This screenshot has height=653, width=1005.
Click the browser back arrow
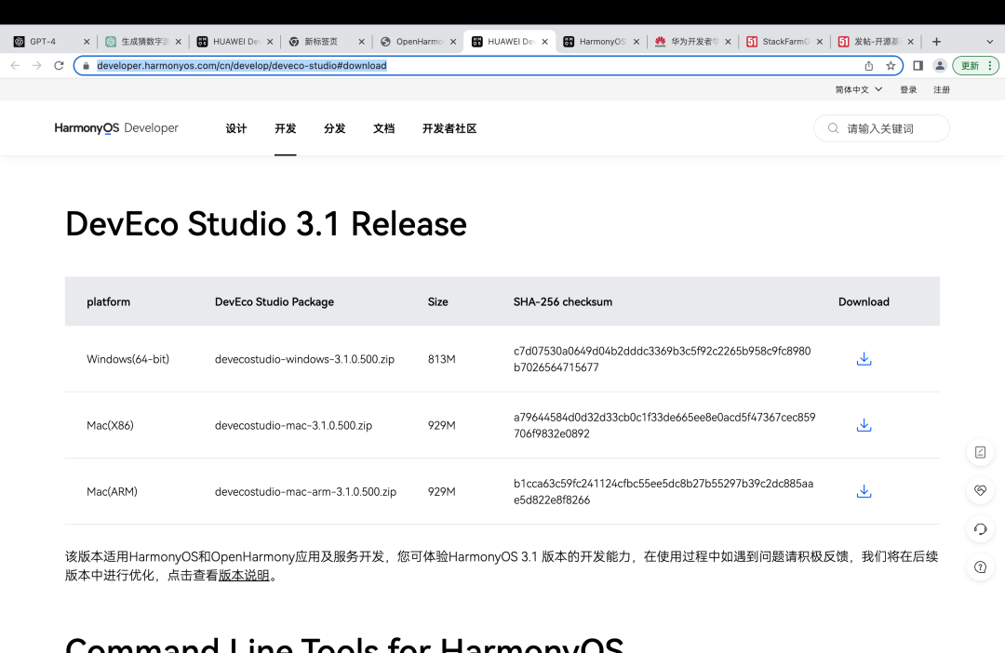point(16,65)
